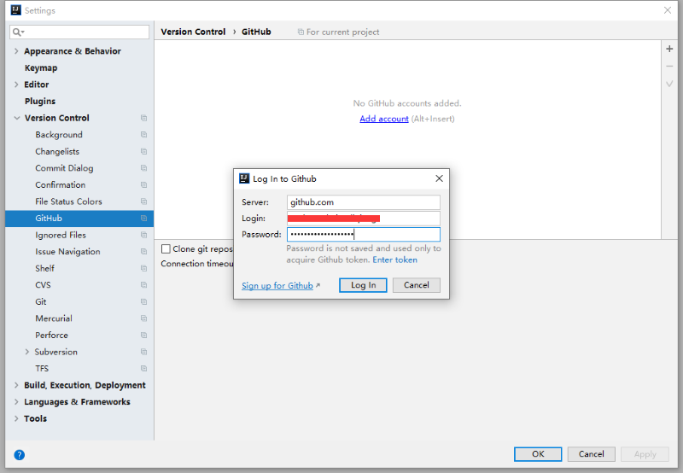Select Mercurial in the settings tree
The height and width of the screenshot is (473, 683).
[x=53, y=318]
